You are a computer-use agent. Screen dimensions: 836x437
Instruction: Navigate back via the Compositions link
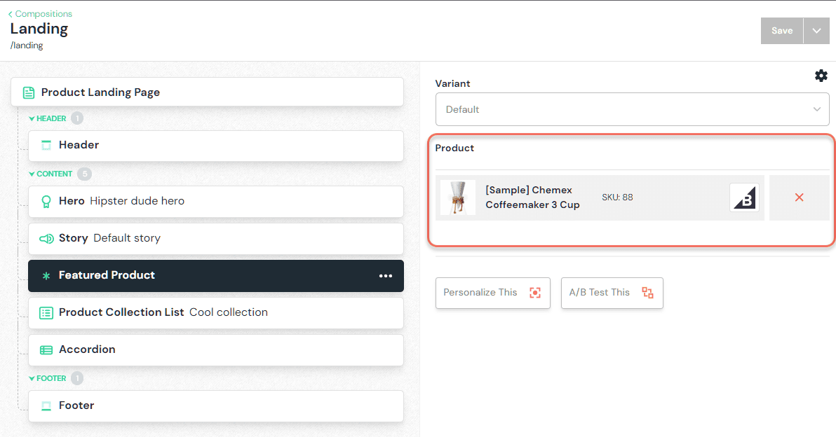(40, 13)
